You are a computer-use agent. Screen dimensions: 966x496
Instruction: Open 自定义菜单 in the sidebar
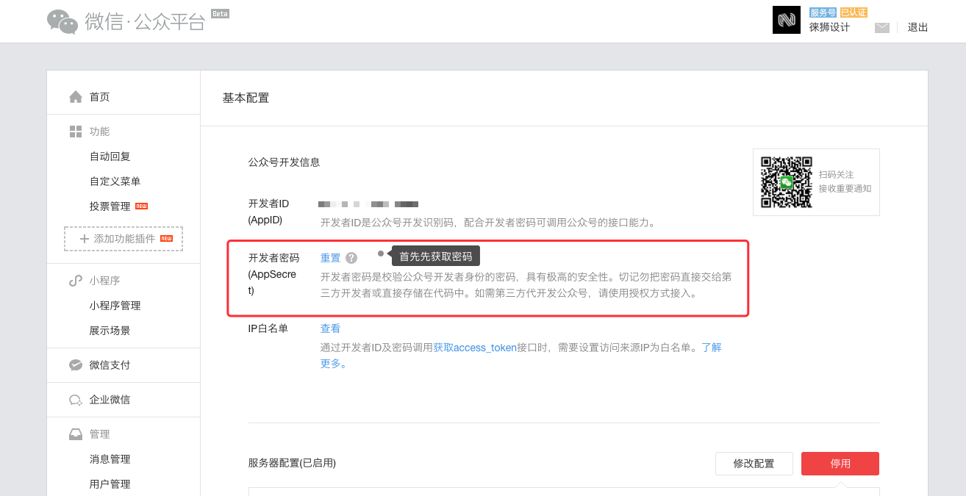115,181
